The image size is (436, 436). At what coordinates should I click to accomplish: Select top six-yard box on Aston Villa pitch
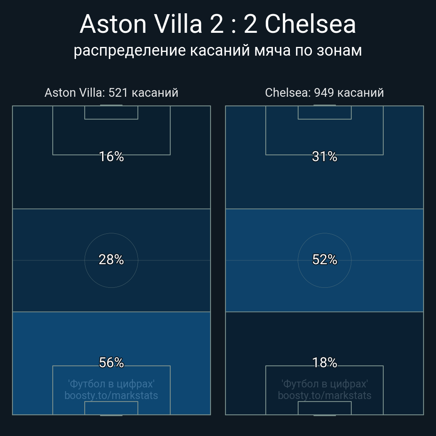tap(111, 113)
